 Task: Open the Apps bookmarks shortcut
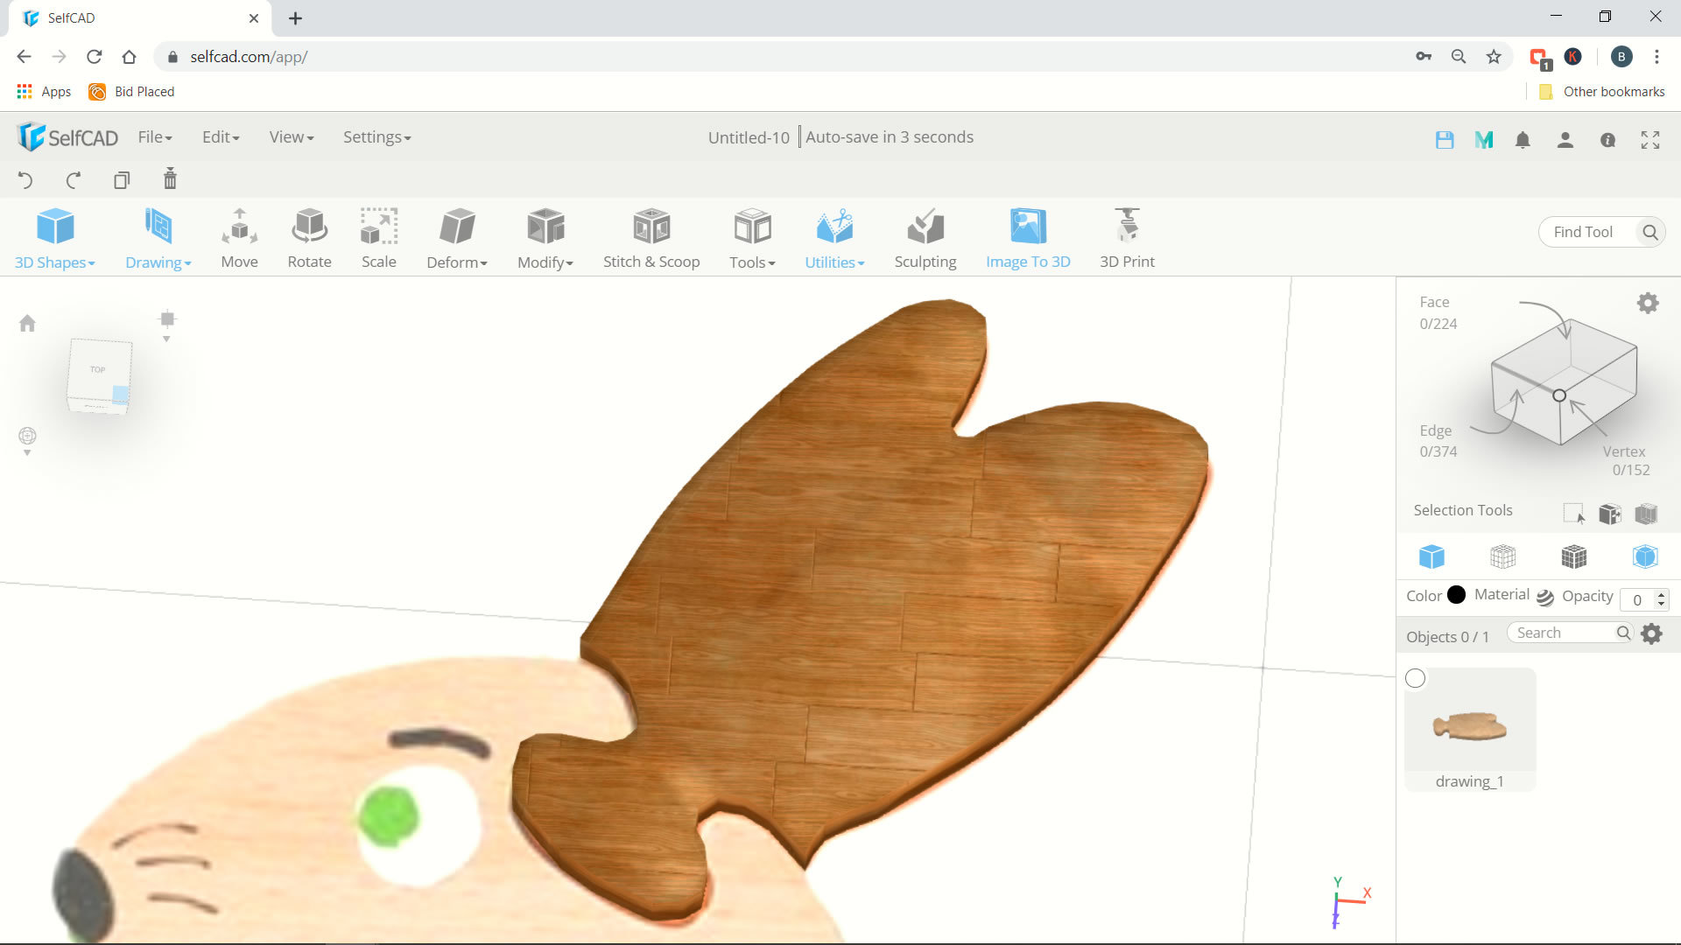(44, 92)
